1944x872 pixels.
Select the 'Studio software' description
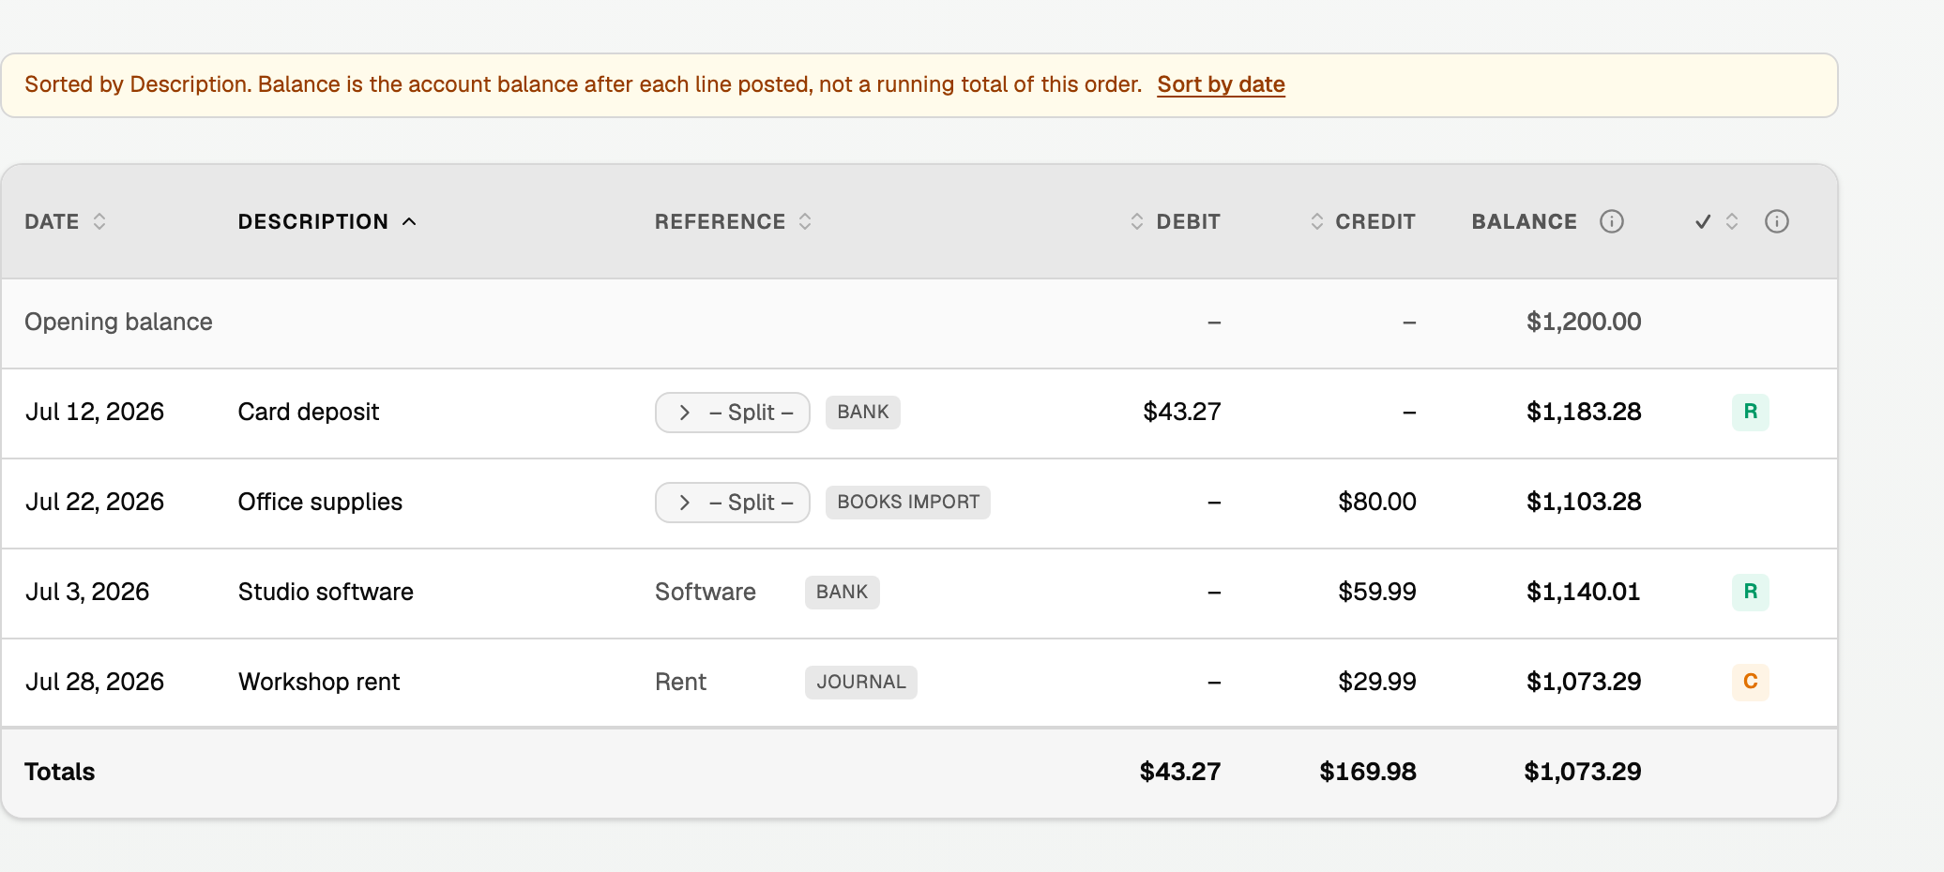point(326,592)
